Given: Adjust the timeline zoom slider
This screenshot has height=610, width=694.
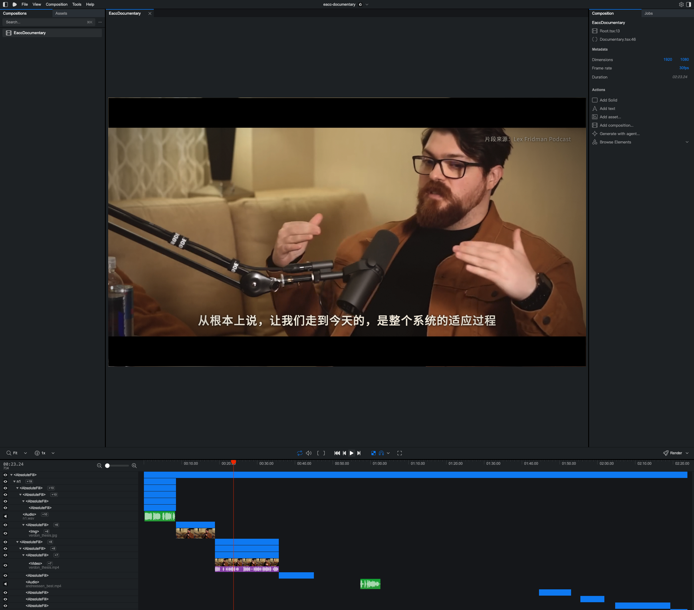Looking at the screenshot, I should 107,466.
